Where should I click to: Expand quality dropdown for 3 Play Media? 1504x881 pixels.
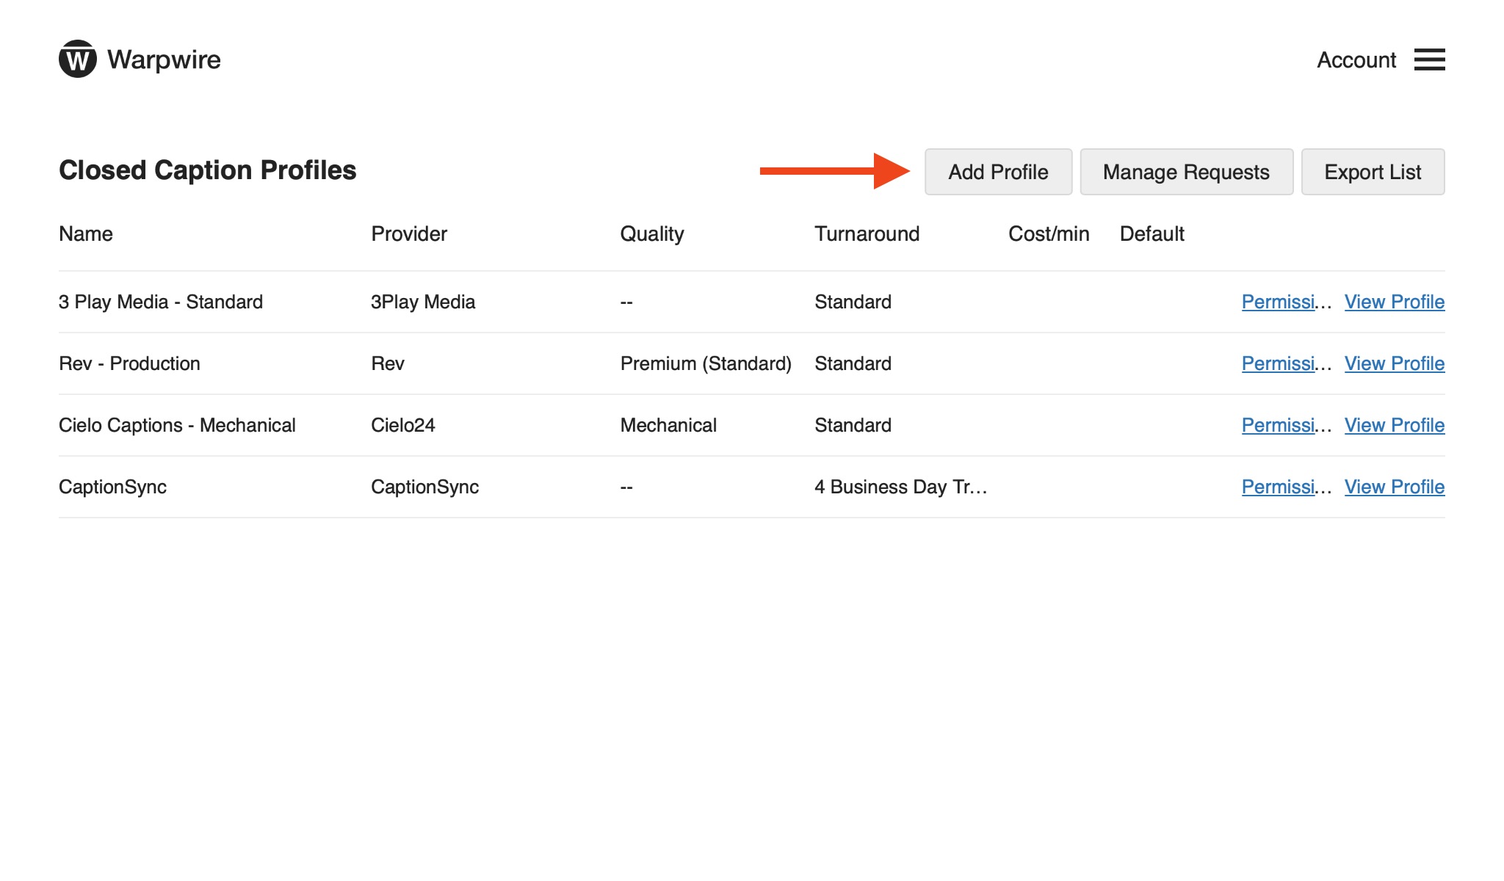[x=627, y=301]
